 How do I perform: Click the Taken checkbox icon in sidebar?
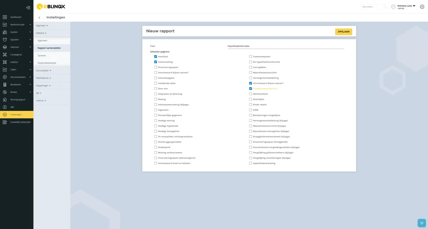(x=5, y=69)
